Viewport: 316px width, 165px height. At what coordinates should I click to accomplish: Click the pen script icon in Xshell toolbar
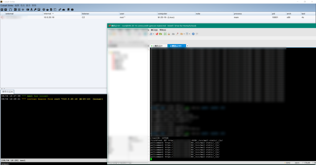[177, 34]
